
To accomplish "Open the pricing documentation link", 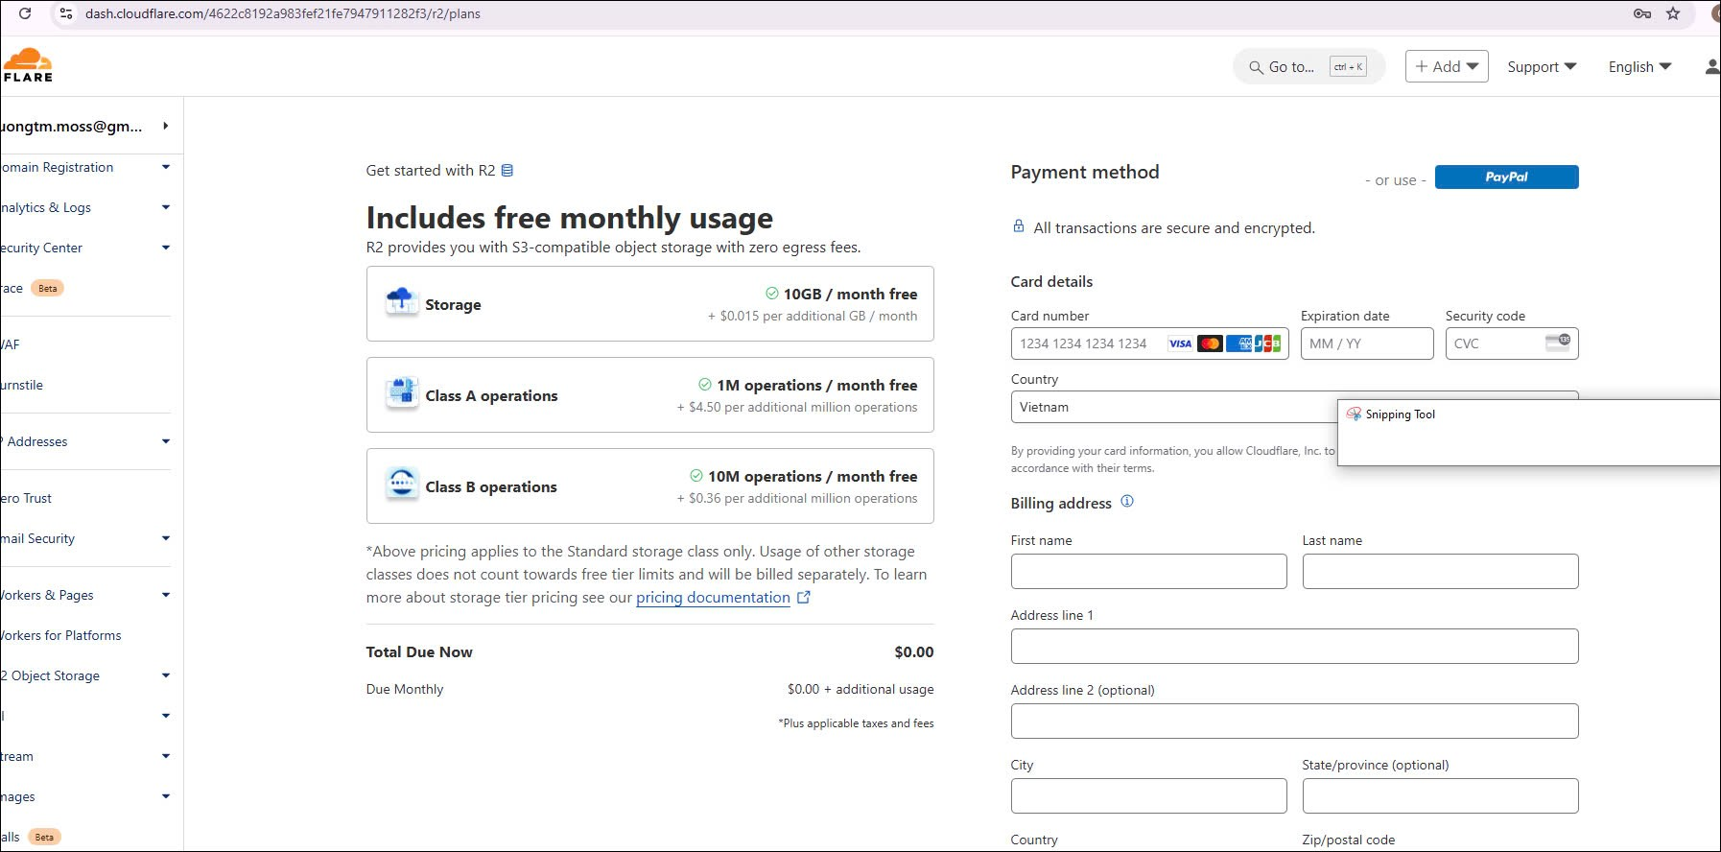I will point(713,598).
